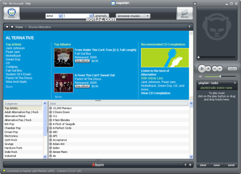The height and width of the screenshot is (174, 241).
Task: Stop playback with Stop button
Action: coord(208,68)
